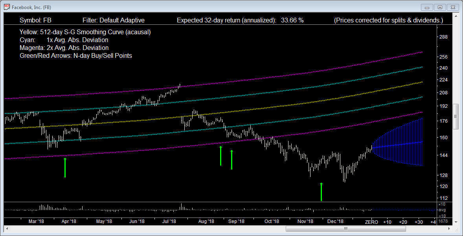Click the vertical scrollbar thumb at right edge
This screenshot has height=236, width=463.
456,116
